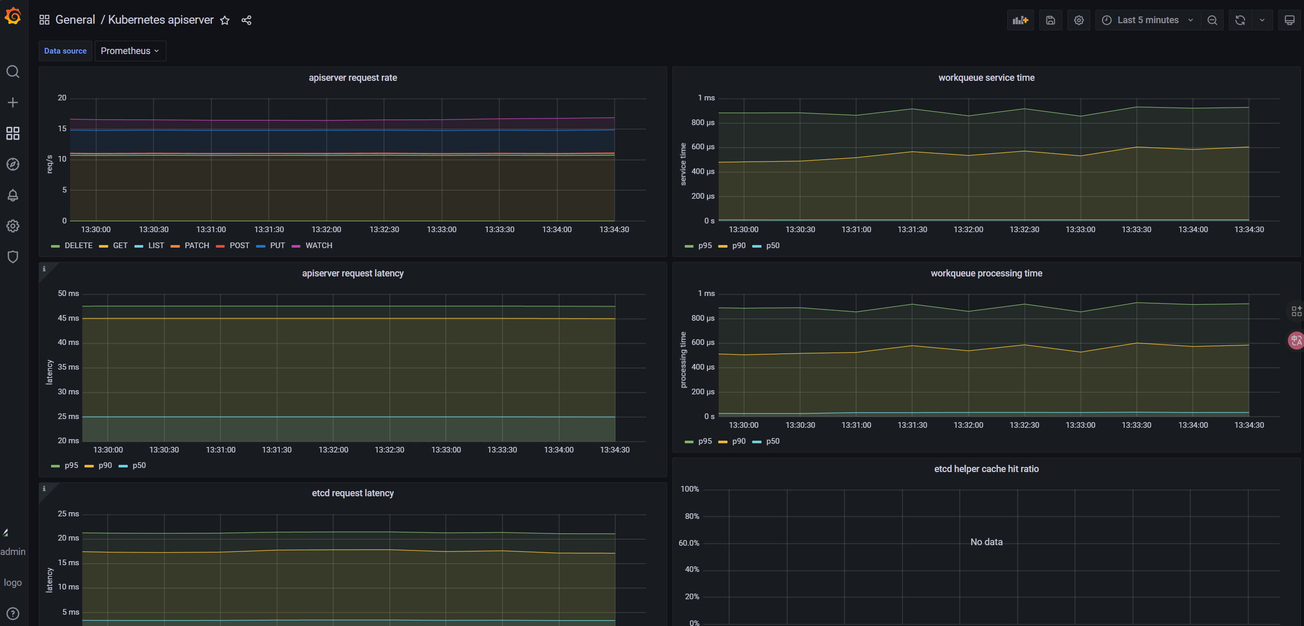This screenshot has height=626, width=1304.
Task: Open the Last 5 minutes time picker
Action: pyautogui.click(x=1147, y=20)
